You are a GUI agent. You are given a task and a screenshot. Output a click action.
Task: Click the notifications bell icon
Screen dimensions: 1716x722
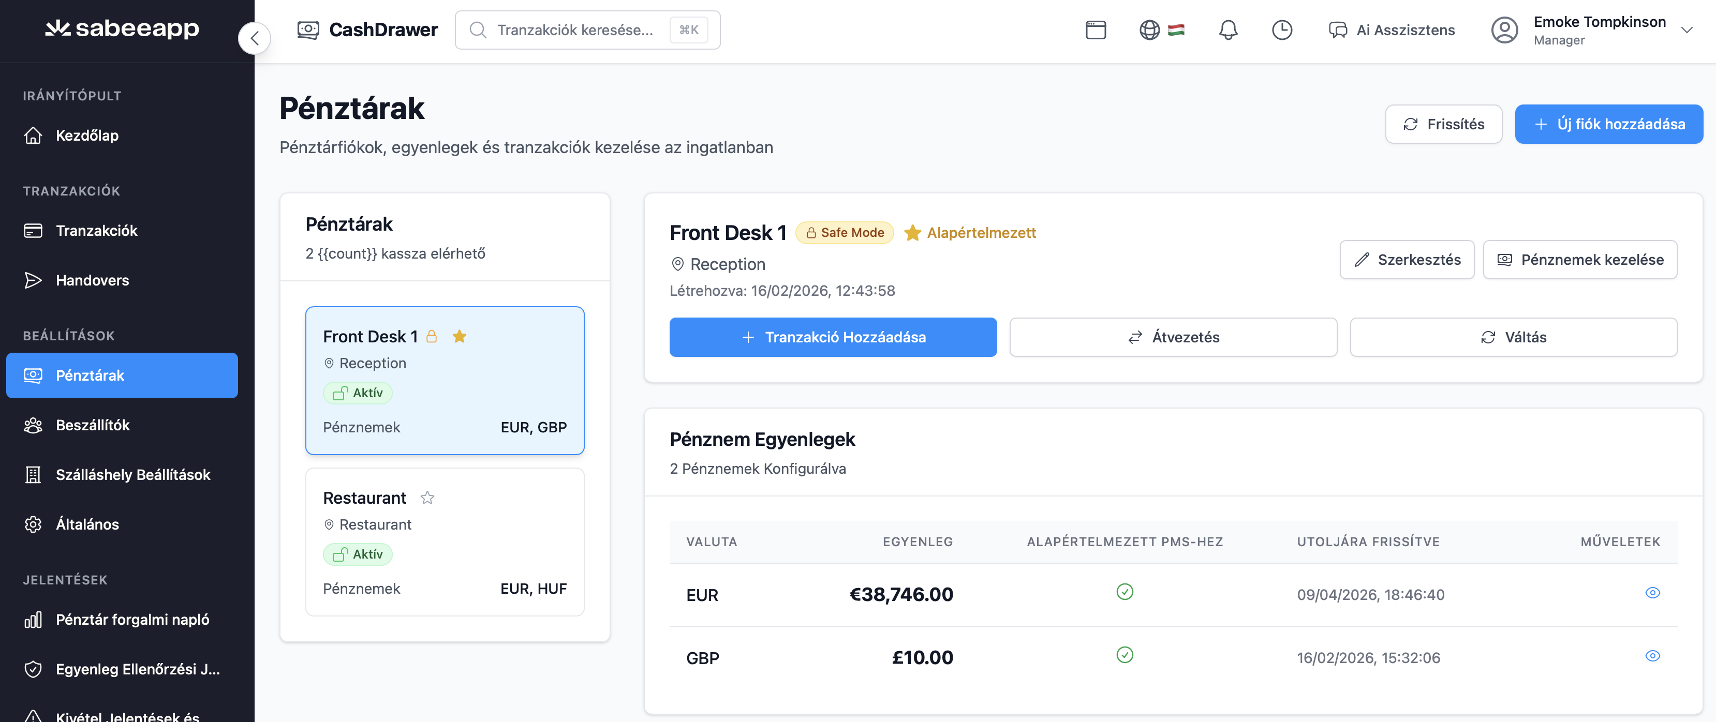pyautogui.click(x=1227, y=30)
